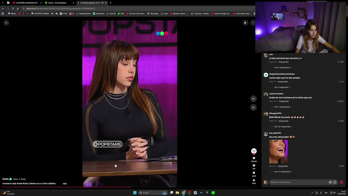Expand 'Ver 4 respuestas' under sara's comment

pyautogui.click(x=283, y=68)
